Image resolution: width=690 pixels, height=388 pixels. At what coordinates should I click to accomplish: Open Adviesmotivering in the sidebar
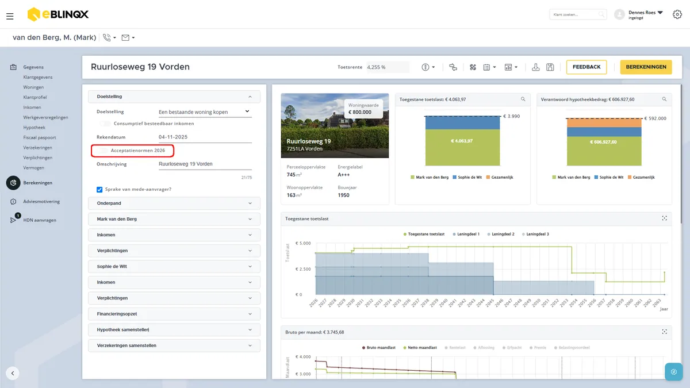coord(41,202)
